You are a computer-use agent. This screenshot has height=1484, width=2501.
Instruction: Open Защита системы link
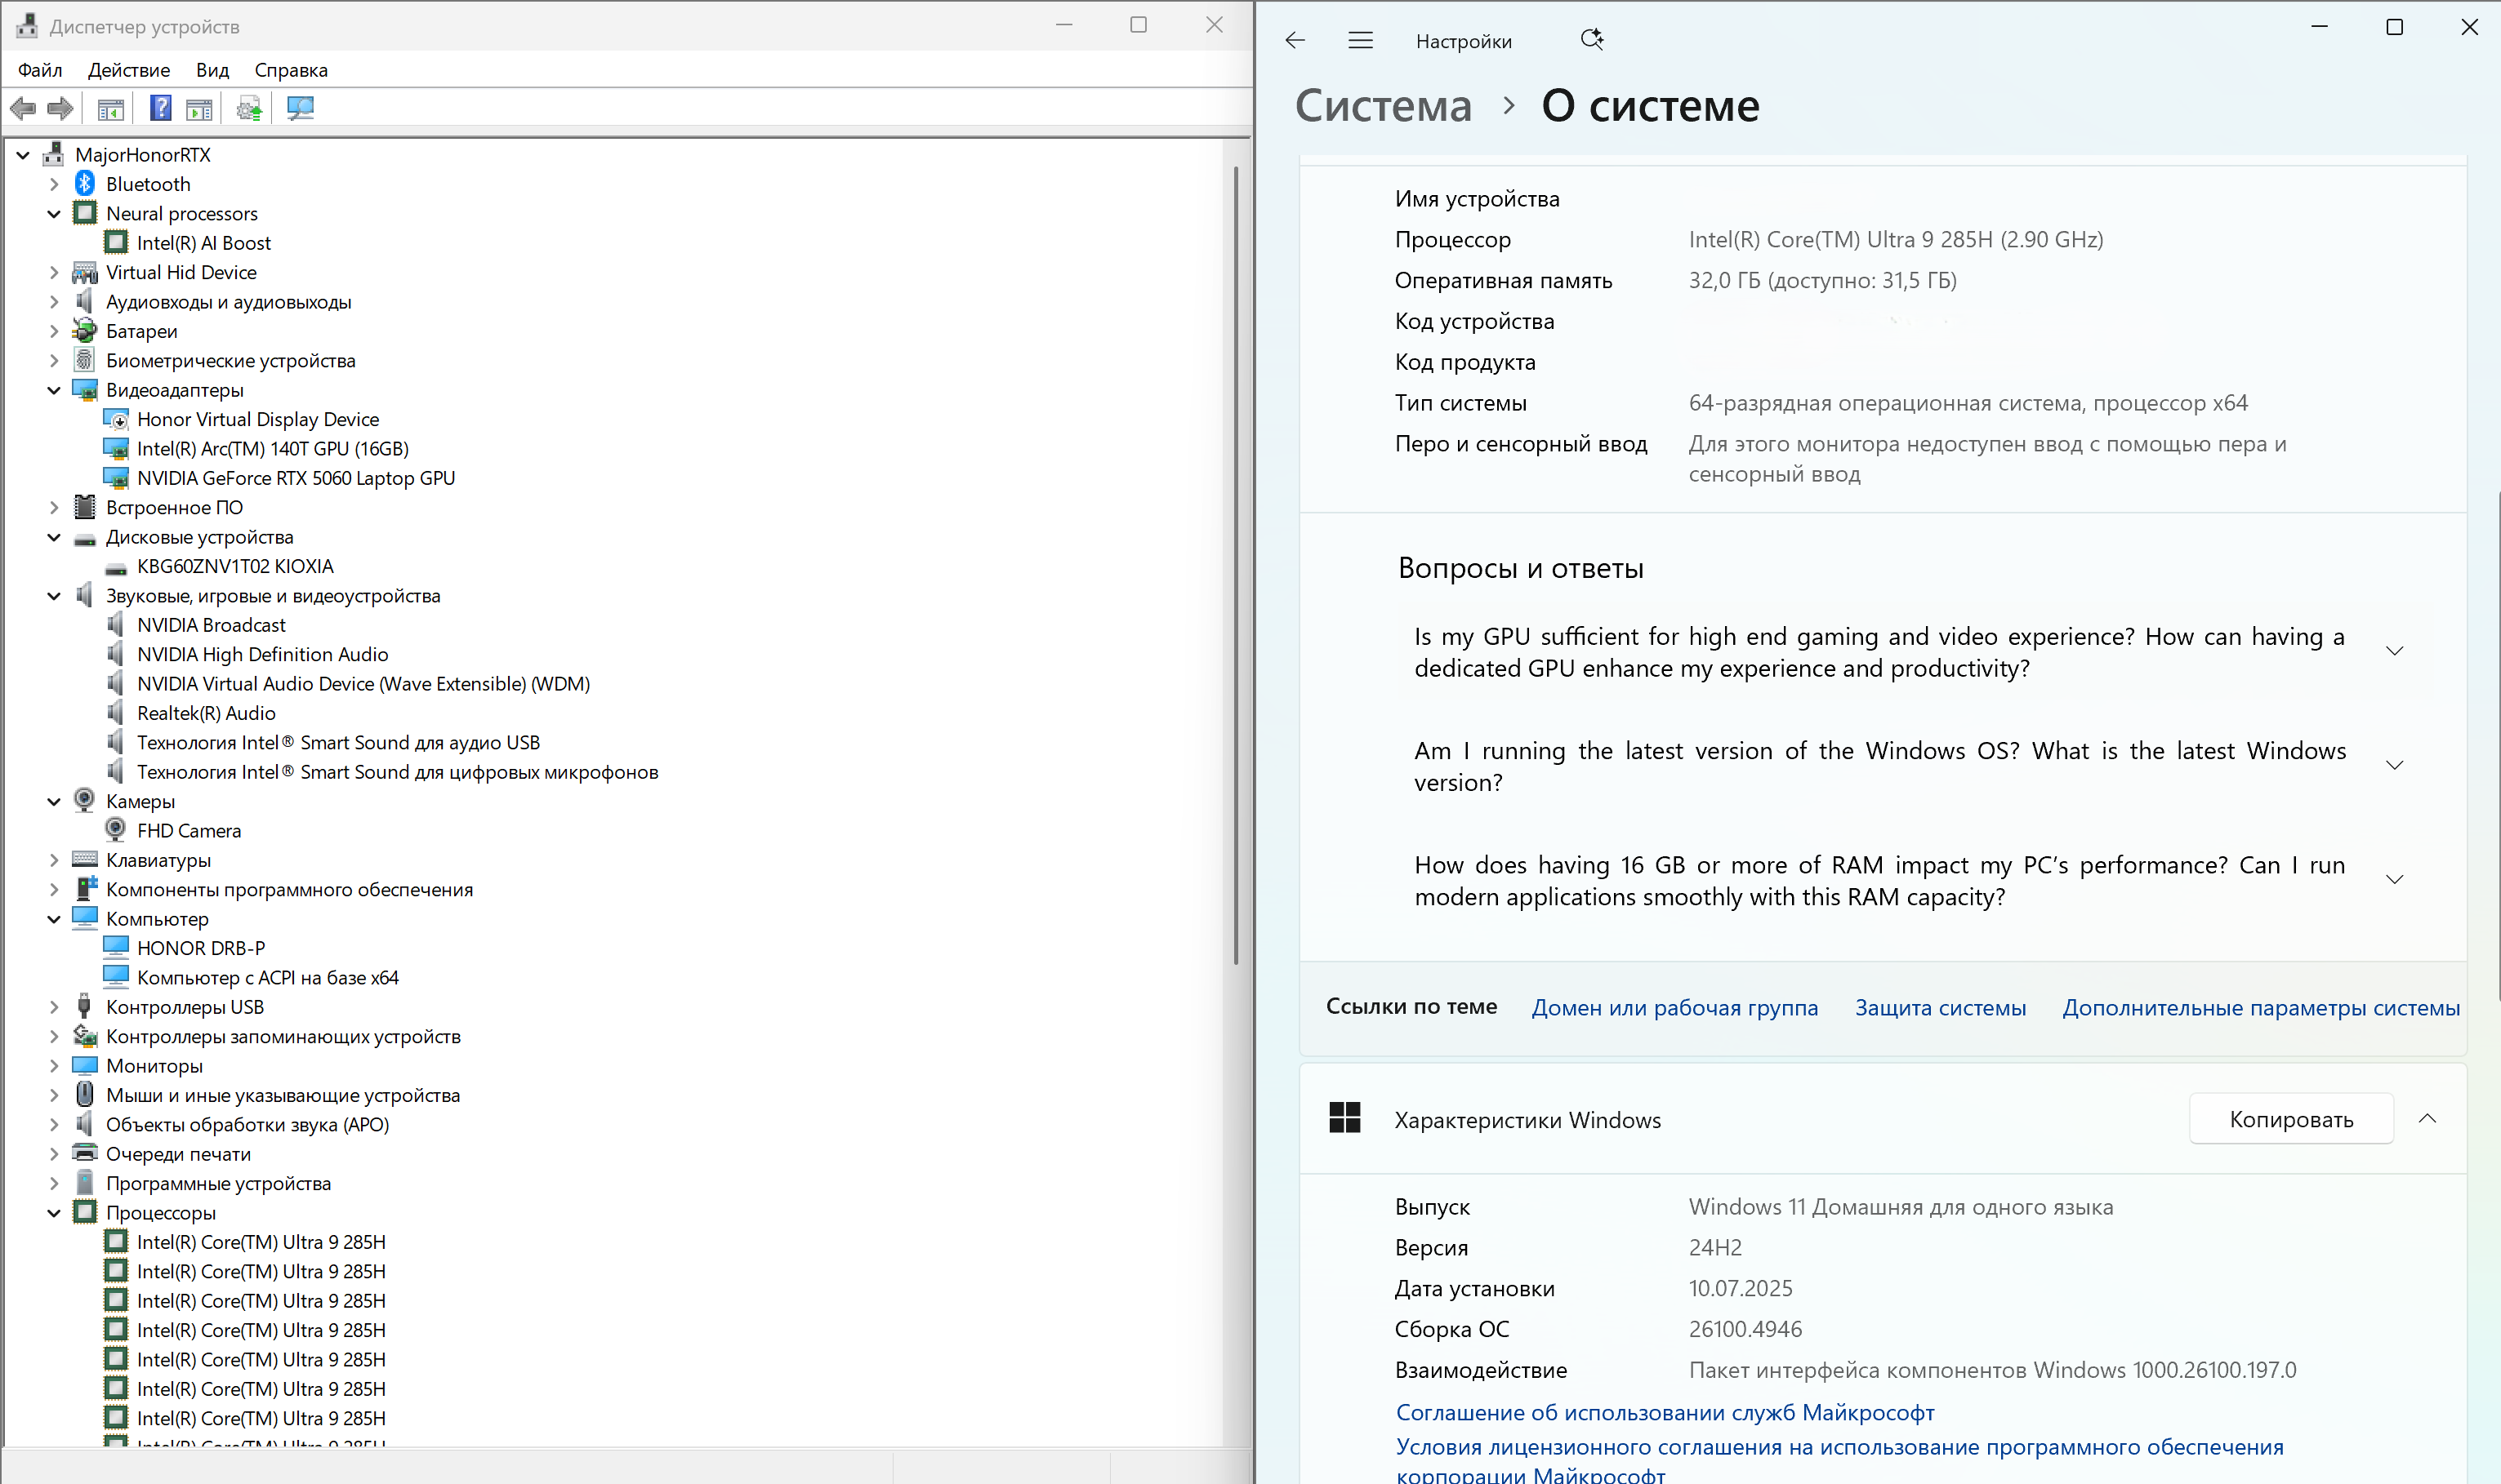point(1940,1008)
